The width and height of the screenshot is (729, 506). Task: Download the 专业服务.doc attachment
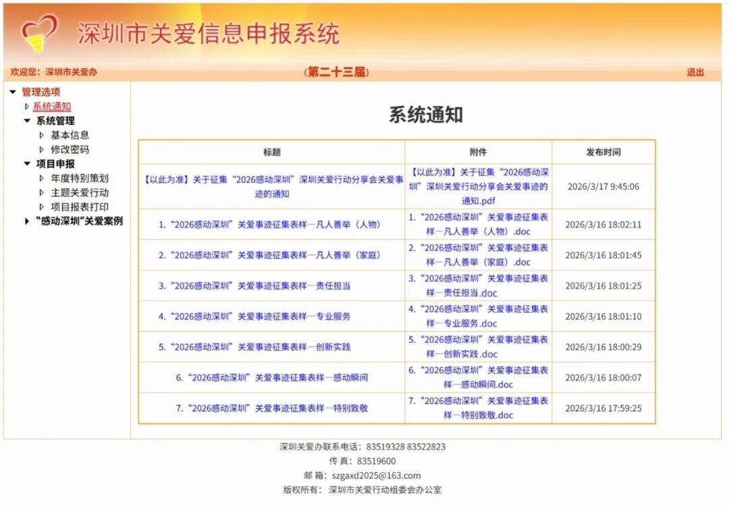[x=478, y=316]
